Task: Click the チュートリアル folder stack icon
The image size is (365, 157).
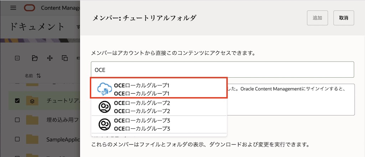Action: pyautogui.click(x=32, y=101)
